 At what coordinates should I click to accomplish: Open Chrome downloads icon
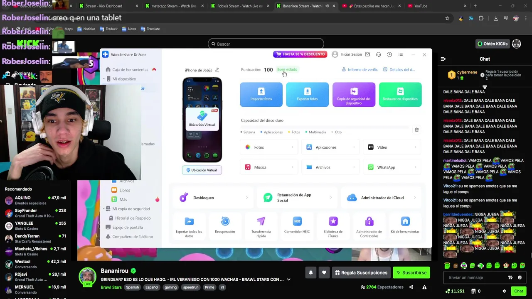(496, 18)
